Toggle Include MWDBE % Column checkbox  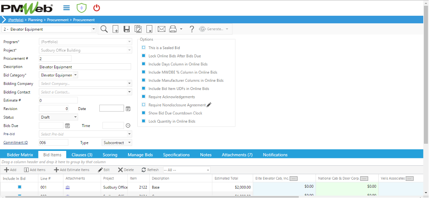144,72
